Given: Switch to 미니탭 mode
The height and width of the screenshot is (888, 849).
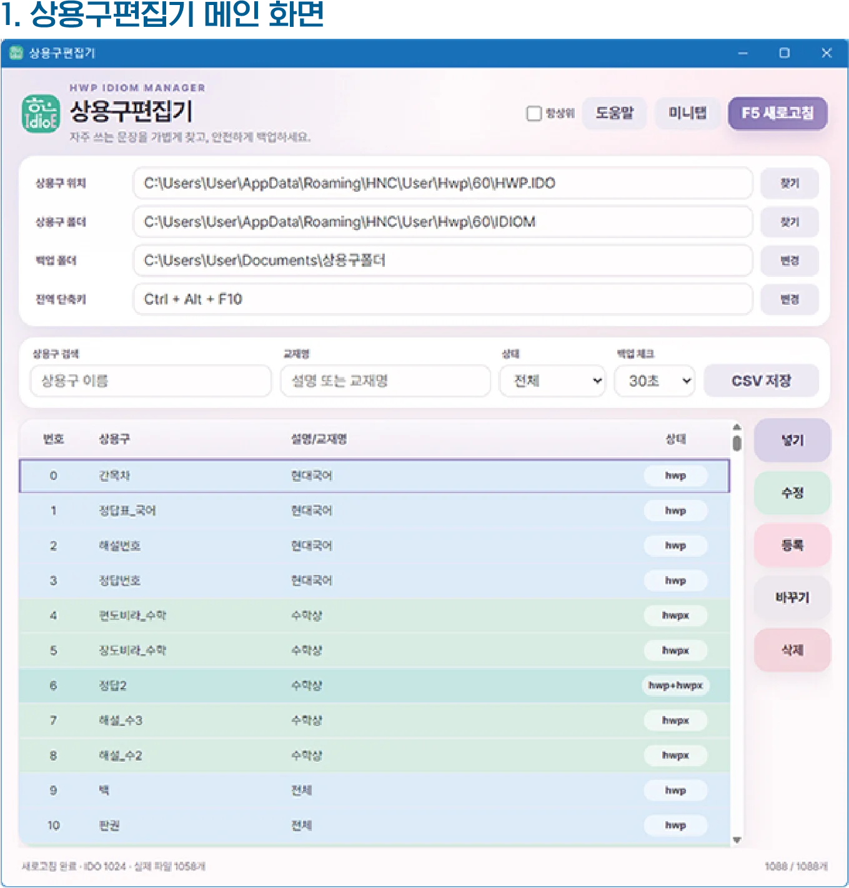Looking at the screenshot, I should (x=687, y=113).
